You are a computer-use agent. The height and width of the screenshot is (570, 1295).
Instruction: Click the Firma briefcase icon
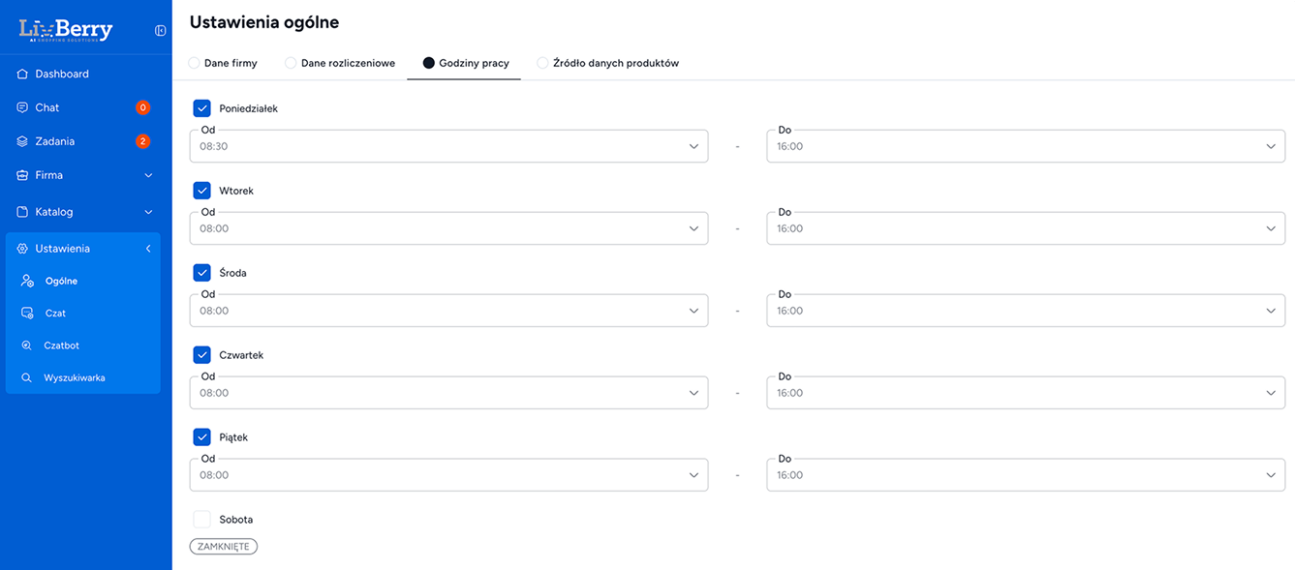click(22, 175)
